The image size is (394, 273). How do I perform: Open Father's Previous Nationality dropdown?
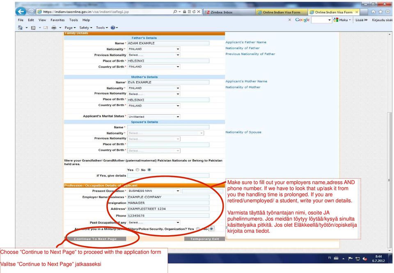click(154, 55)
